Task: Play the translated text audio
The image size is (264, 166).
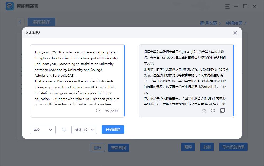Action: (213, 110)
